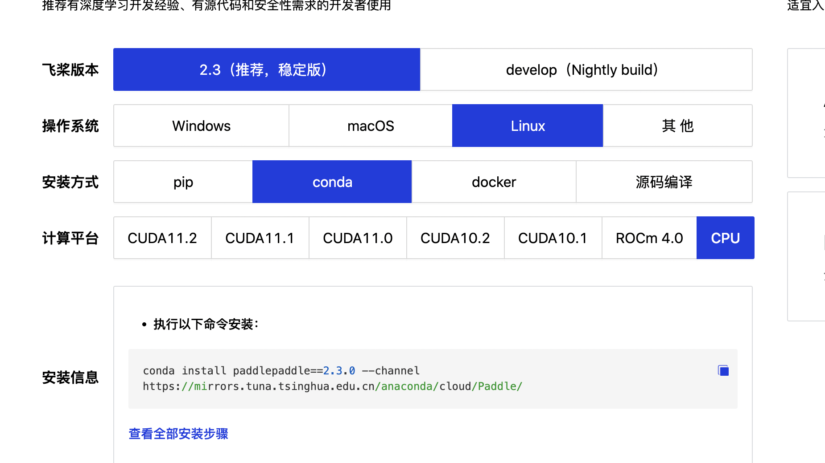Choose macOS as the operating system
Image resolution: width=825 pixels, height=463 pixels.
pos(371,126)
